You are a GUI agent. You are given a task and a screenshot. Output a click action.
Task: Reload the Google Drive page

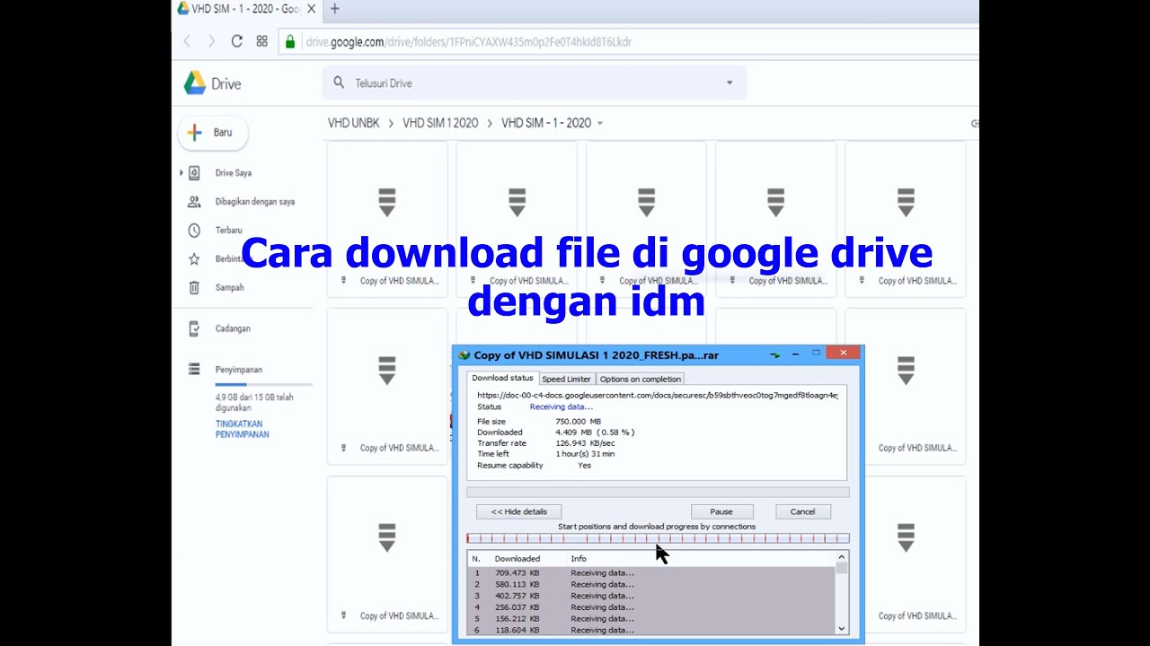coord(236,41)
